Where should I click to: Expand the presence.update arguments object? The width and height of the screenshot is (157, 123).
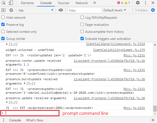coord(7,102)
